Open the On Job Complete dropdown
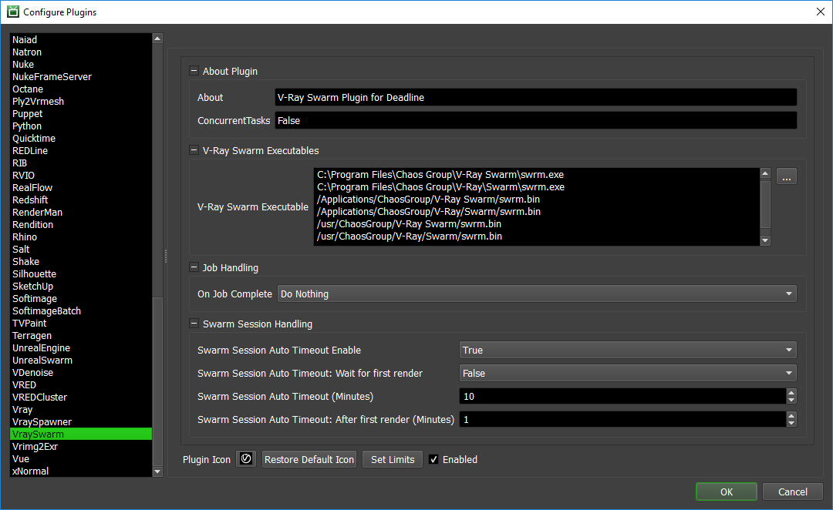 536,294
